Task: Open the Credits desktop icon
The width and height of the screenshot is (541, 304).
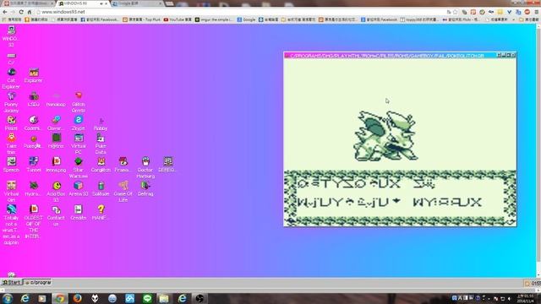Action: click(79, 212)
